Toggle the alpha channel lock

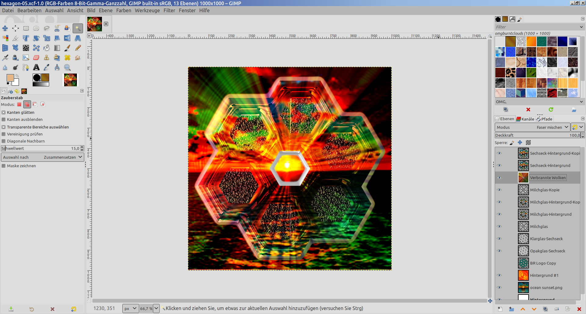click(528, 143)
